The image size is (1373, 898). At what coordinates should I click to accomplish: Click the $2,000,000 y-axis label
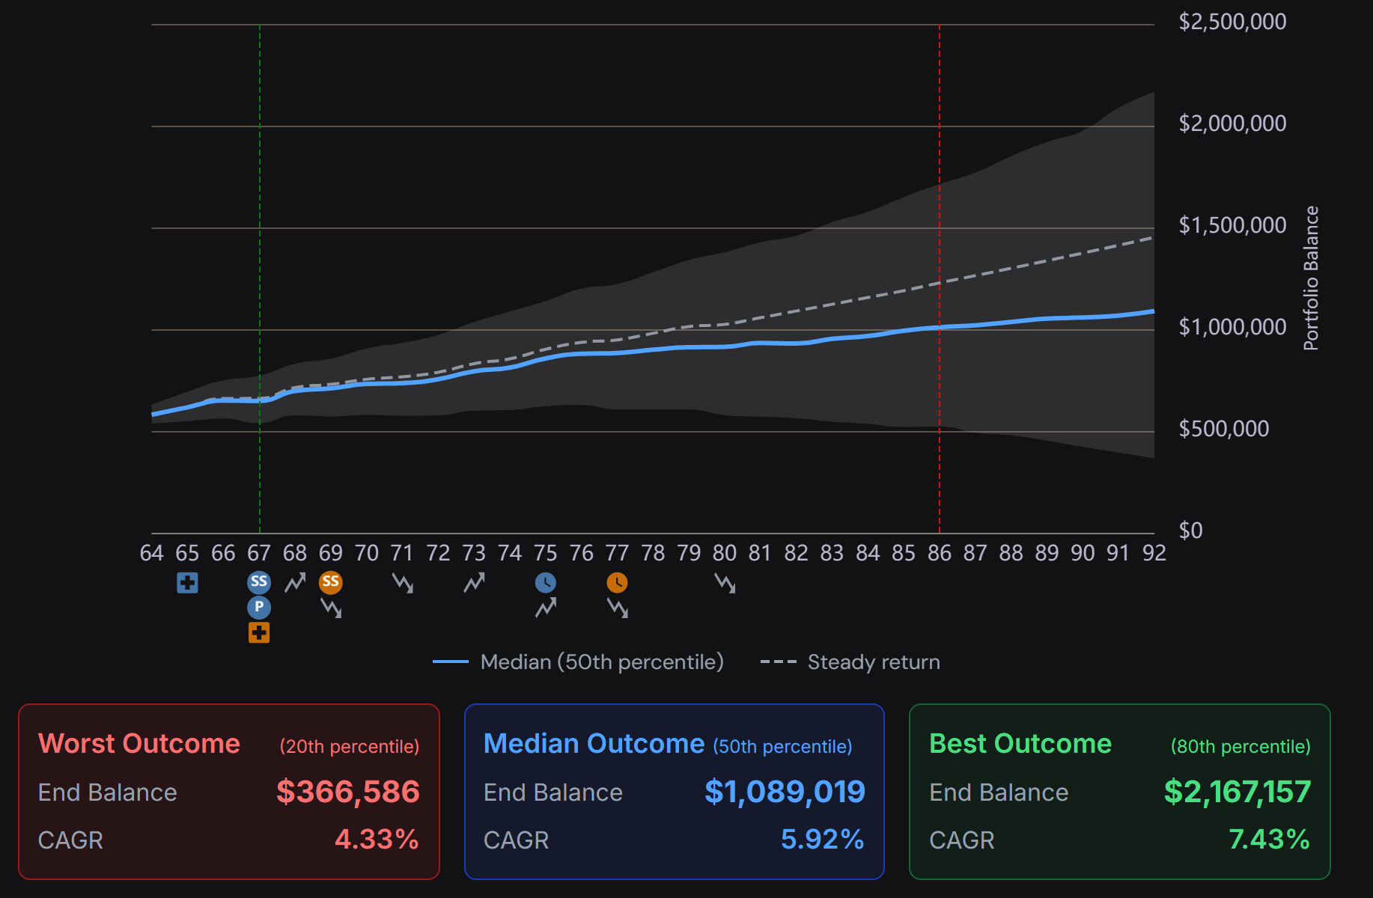click(x=1233, y=123)
